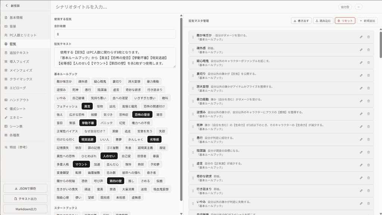Click the 読み込む import button
382x215 pixels.
[x=323, y=21]
